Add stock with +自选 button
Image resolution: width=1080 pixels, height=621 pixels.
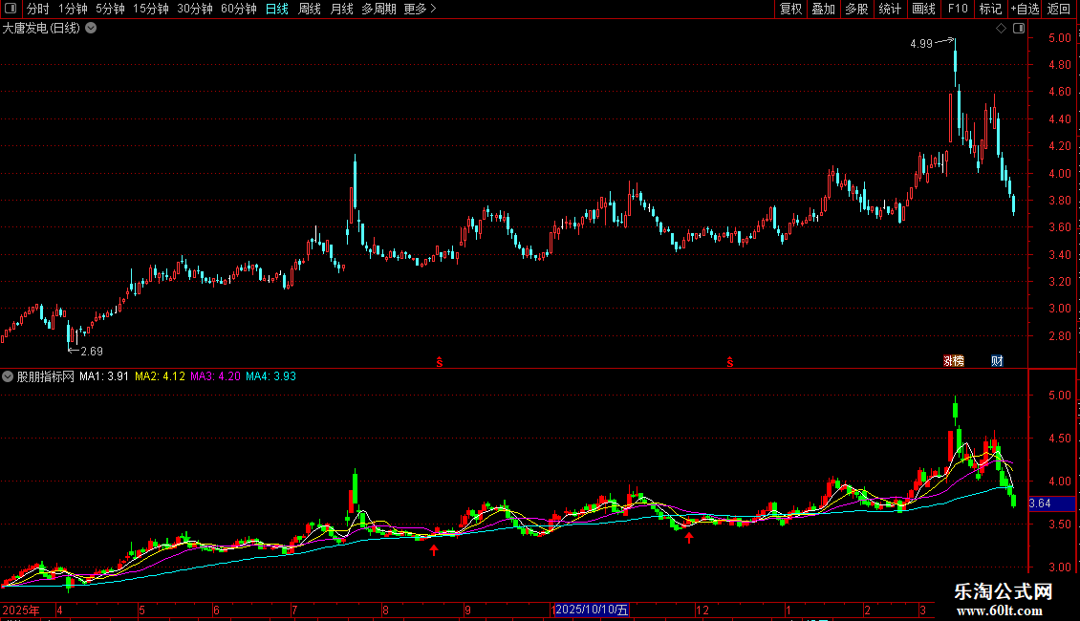click(1025, 9)
